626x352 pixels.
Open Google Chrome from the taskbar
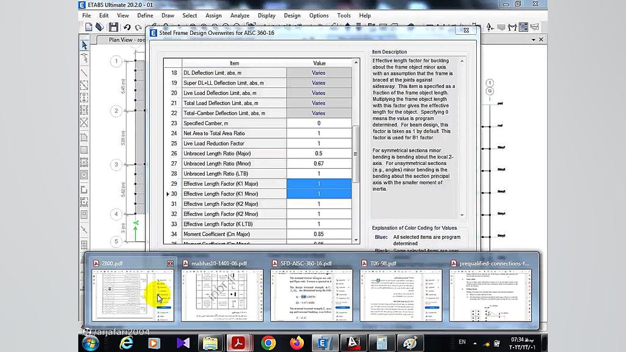[268, 343]
